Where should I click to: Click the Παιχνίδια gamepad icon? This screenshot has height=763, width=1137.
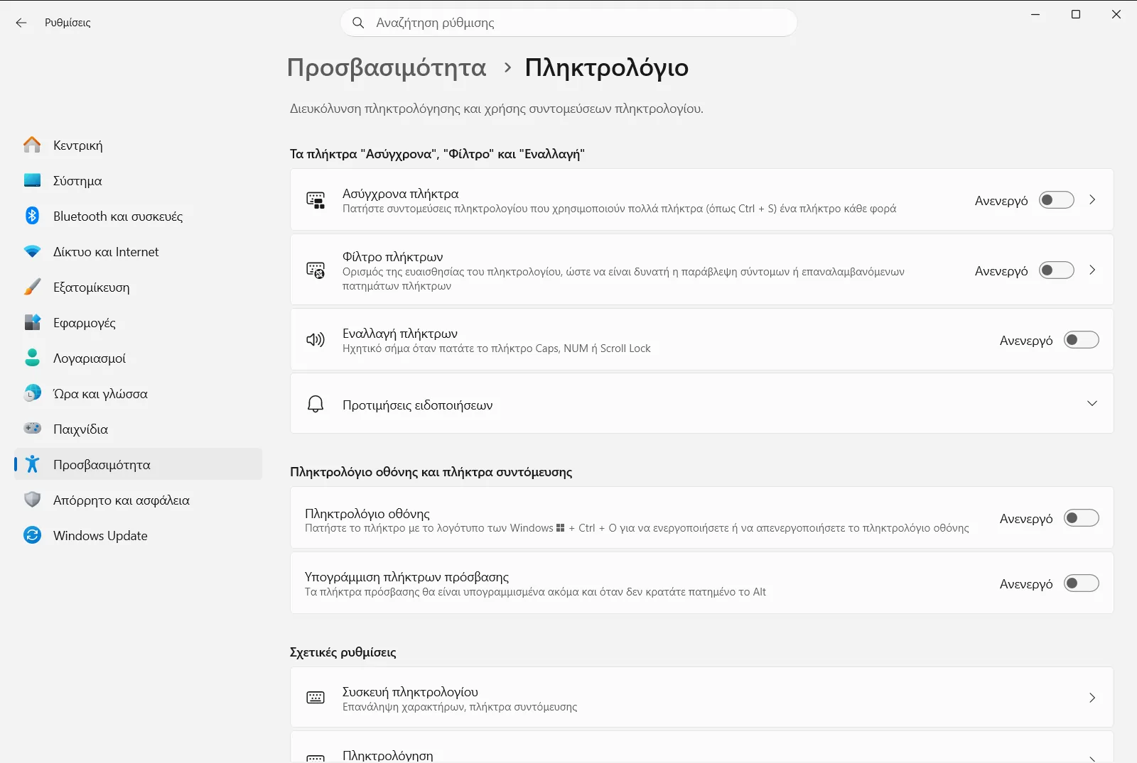point(32,429)
